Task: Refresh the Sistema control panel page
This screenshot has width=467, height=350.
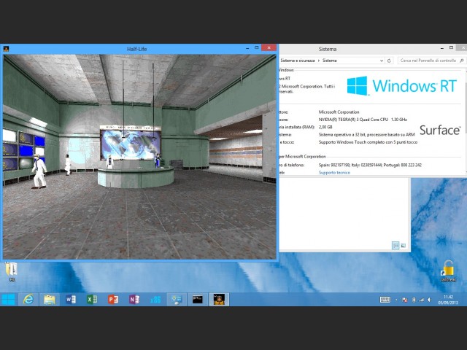Action: 389,61
